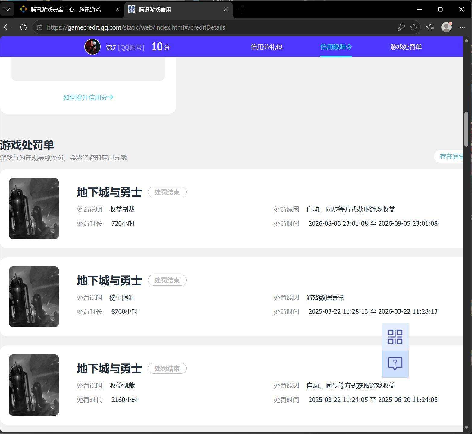
Task: Follow the 如何提升信用分 link
Action: [88, 97]
